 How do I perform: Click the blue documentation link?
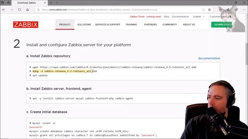[x=209, y=58]
